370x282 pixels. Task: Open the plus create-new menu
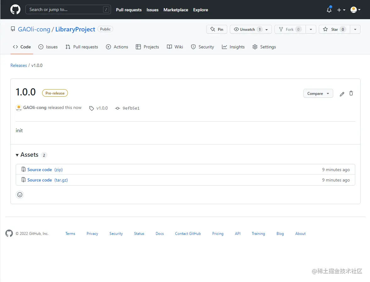[341, 10]
